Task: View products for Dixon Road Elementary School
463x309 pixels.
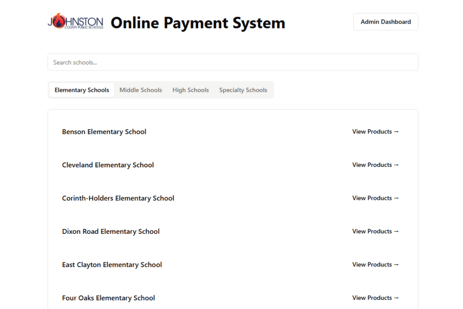Action: (375, 231)
